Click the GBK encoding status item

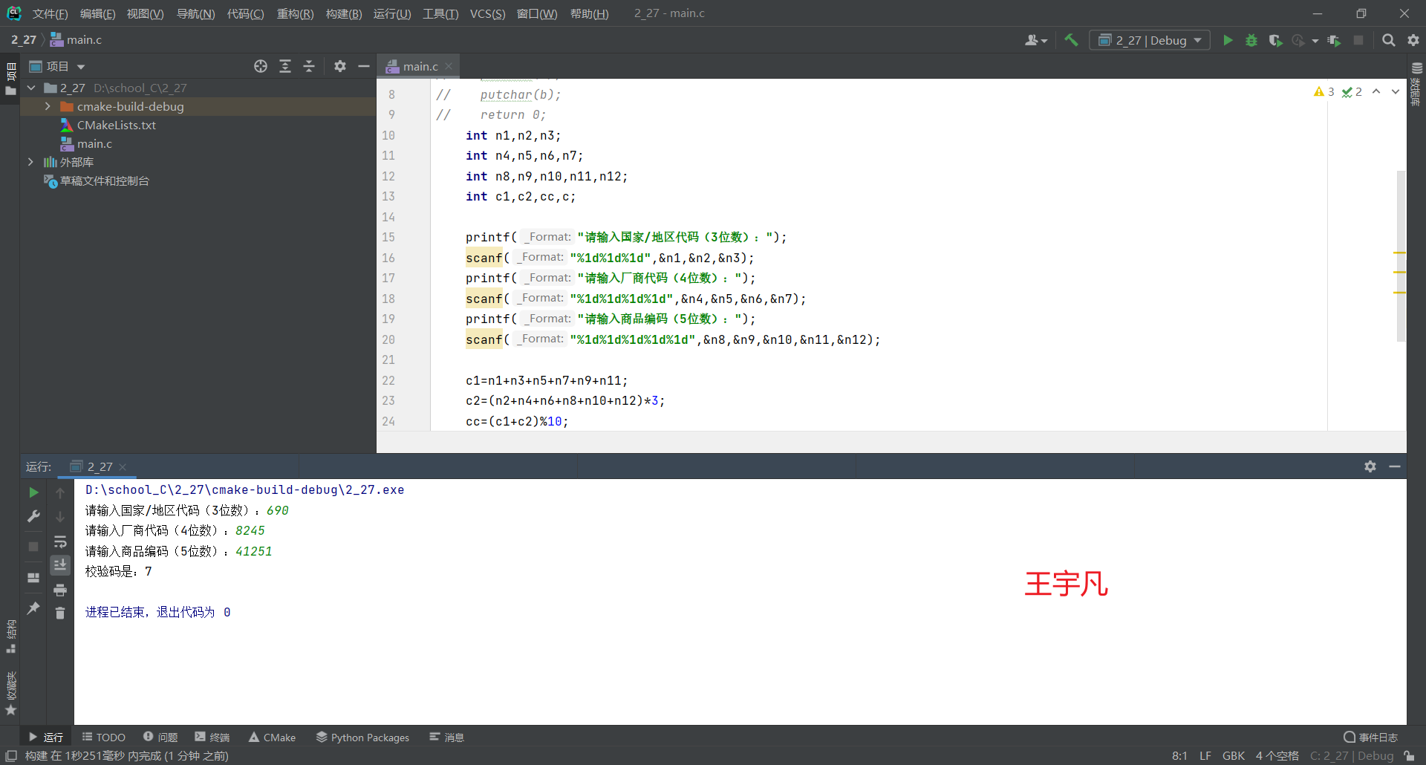pos(1234,755)
